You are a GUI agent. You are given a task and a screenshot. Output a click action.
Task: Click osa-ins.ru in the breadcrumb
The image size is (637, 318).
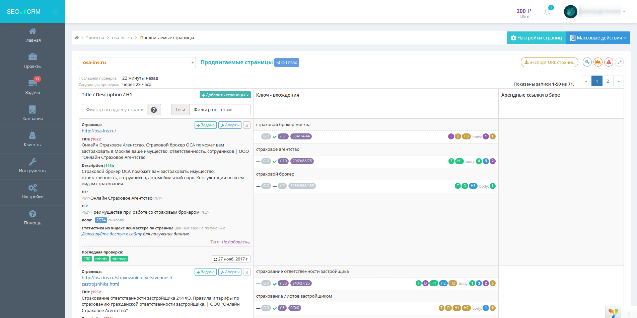(122, 38)
